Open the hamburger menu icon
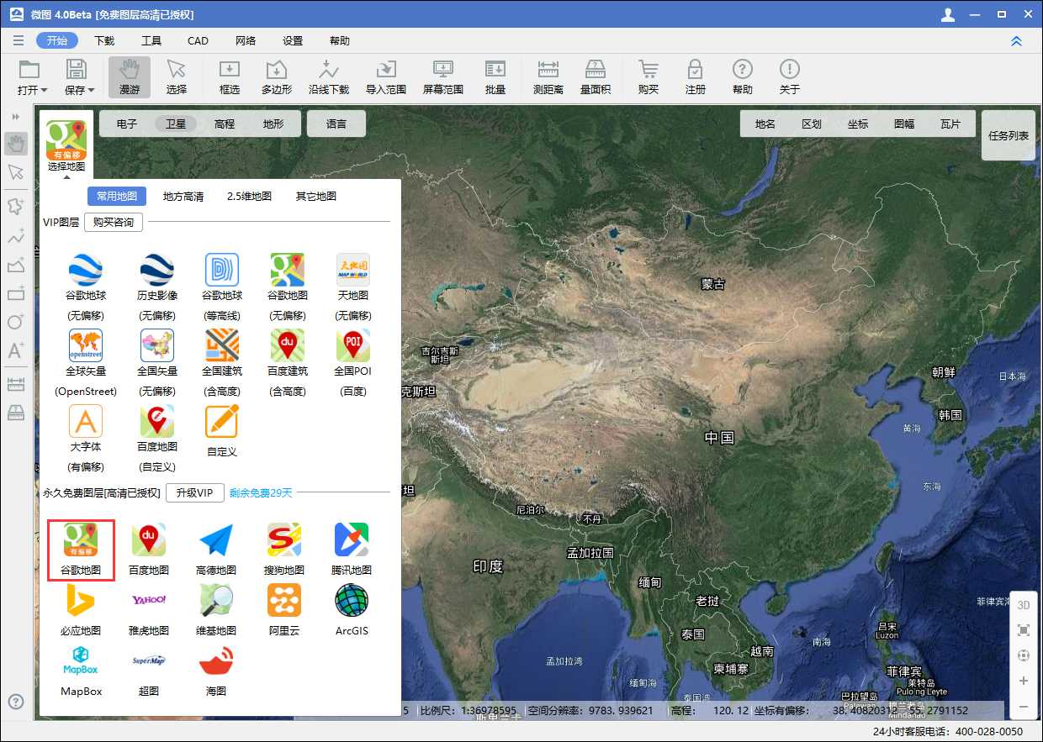Viewport: 1043px width, 742px height. click(19, 40)
